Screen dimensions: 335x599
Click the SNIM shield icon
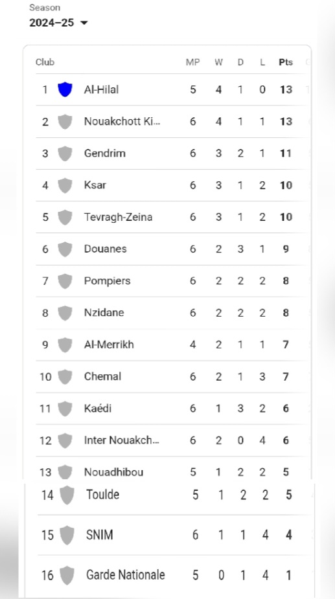(x=67, y=535)
